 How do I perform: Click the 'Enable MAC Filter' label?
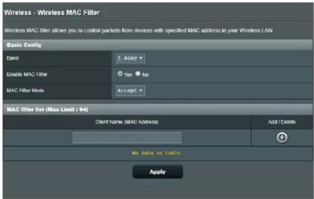[x=27, y=74]
